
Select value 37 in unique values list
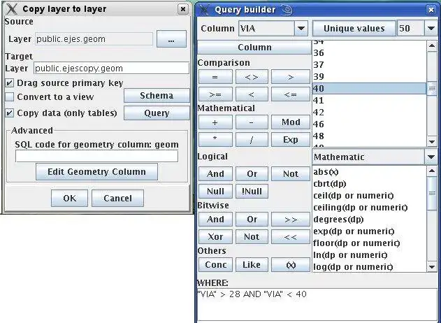pos(369,65)
